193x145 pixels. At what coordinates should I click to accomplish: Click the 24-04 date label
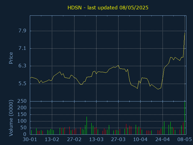163,140
